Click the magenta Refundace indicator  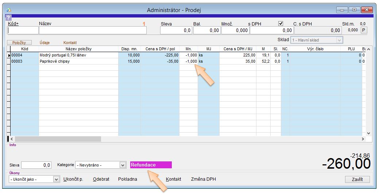(x=151, y=165)
